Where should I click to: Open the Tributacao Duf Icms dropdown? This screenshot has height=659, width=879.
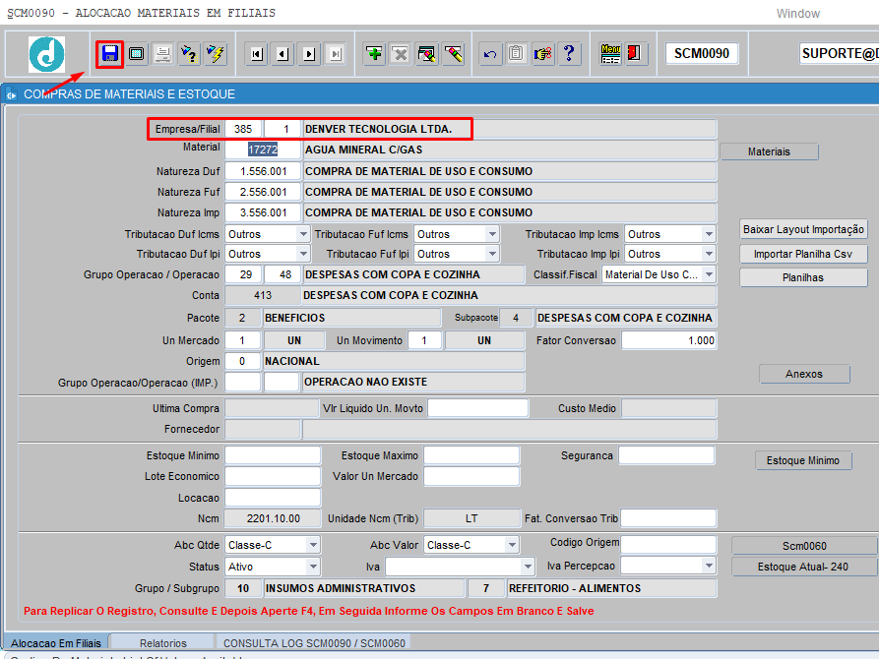(303, 234)
